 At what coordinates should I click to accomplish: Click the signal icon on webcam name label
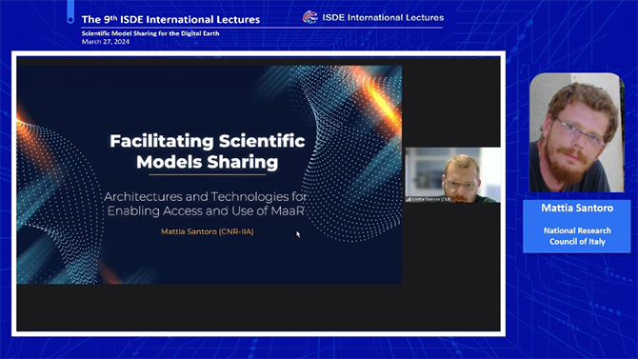click(409, 199)
